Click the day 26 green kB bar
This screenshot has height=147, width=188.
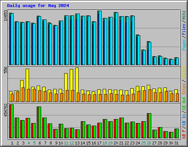tap(150, 126)
